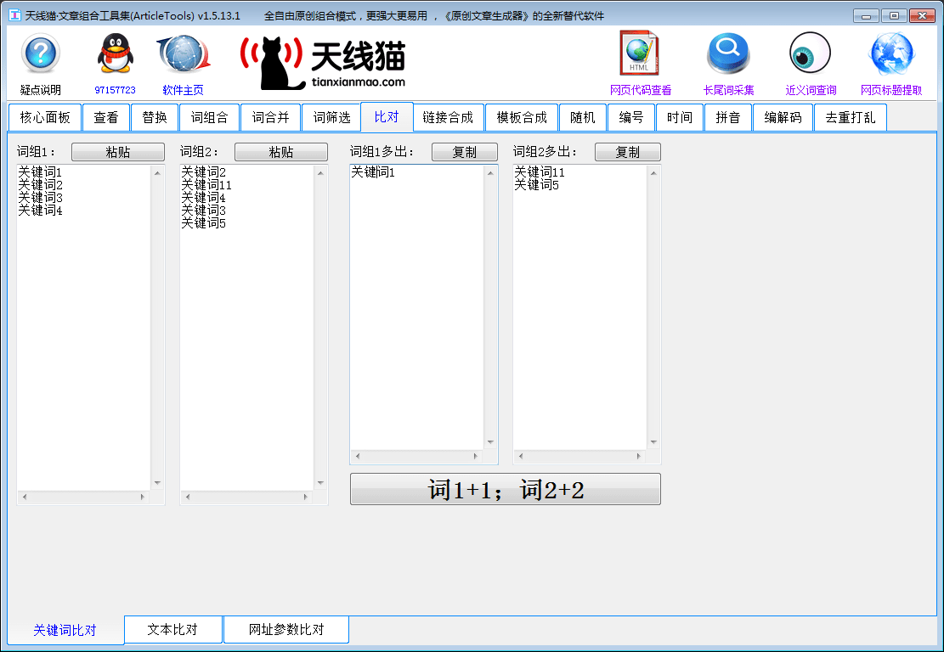Screen dimensions: 944x652
Task: Open 网页标题提取 blue globe icon
Action: [x=891, y=53]
